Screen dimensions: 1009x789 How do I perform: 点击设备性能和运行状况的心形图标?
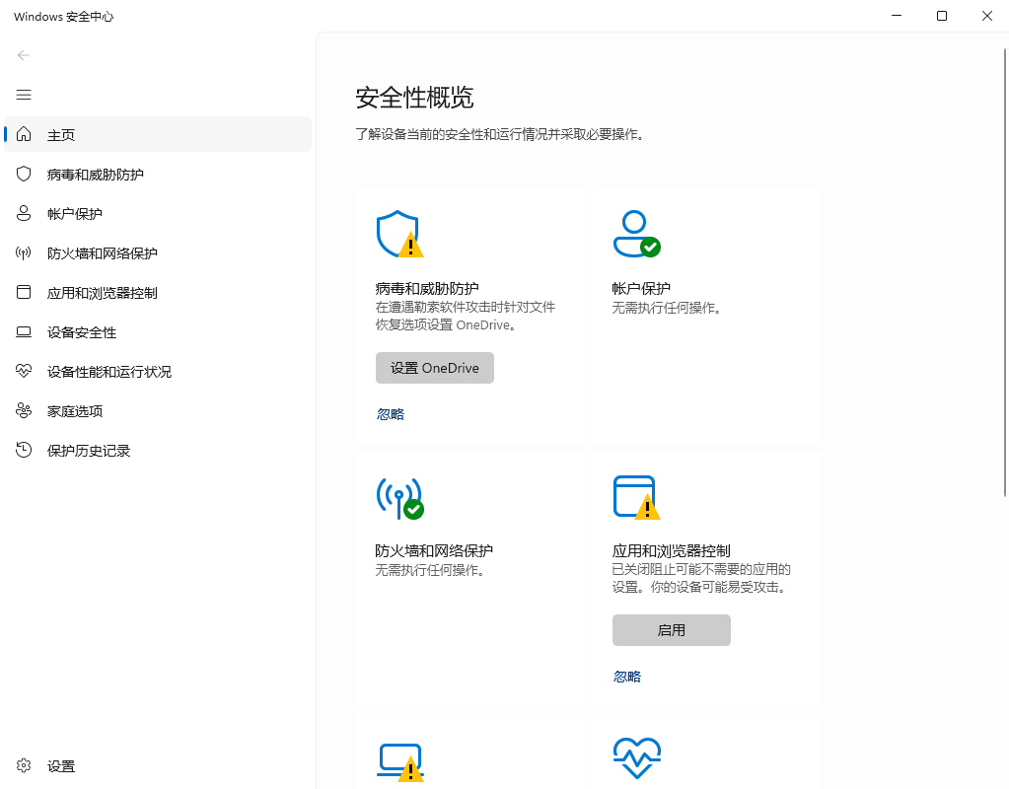[23, 371]
